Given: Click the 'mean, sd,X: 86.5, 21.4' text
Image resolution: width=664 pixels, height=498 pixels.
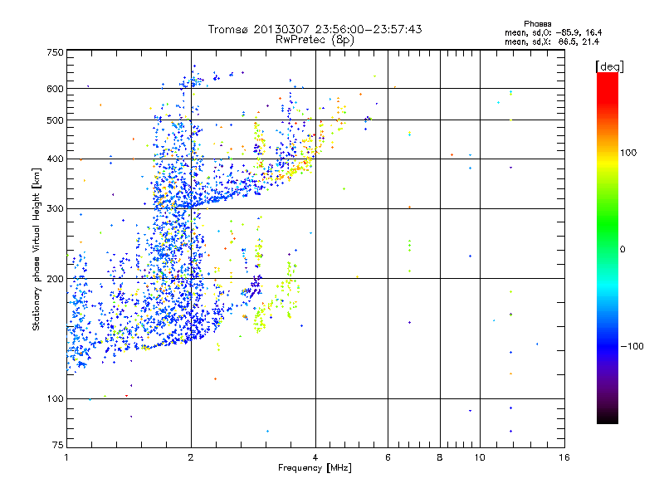Looking at the screenshot, I should [552, 41].
